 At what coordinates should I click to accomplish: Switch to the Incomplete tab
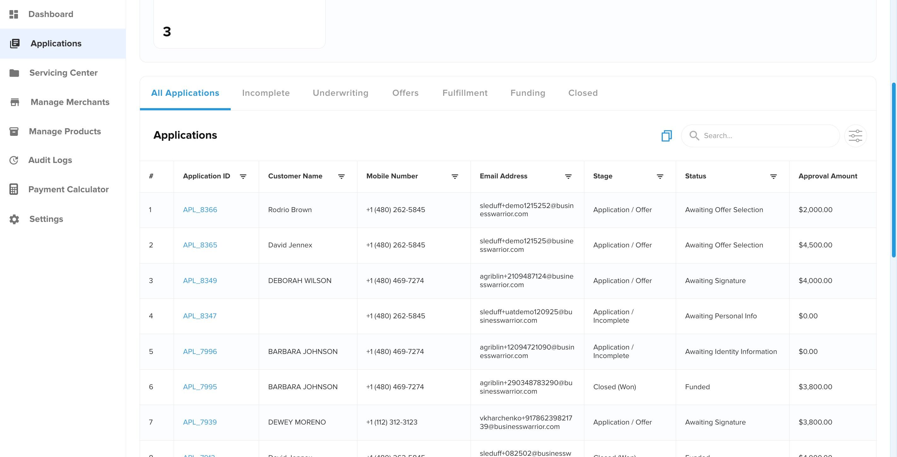(266, 93)
